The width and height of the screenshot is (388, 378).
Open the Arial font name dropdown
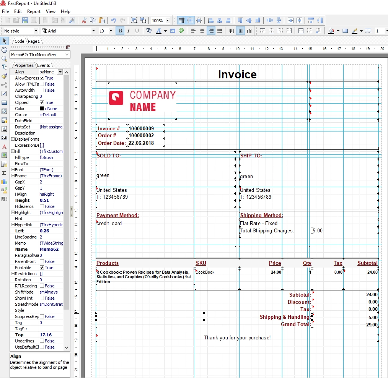coord(93,31)
